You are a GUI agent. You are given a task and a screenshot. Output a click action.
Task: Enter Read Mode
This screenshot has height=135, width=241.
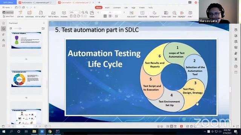point(142,14)
